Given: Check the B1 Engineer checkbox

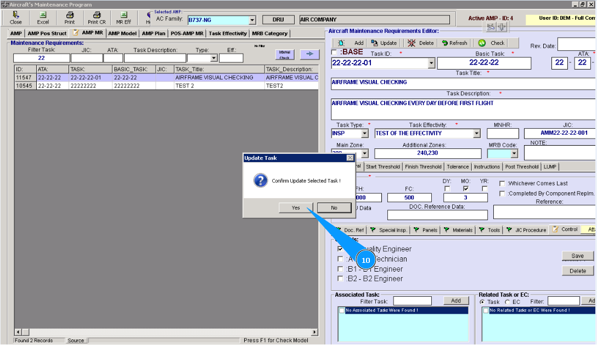Looking at the screenshot, I should 340,269.
